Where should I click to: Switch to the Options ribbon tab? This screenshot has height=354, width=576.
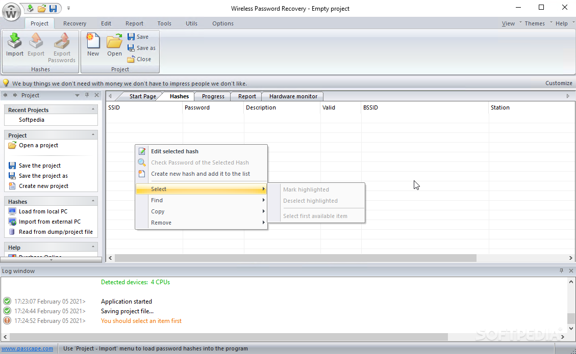click(222, 23)
